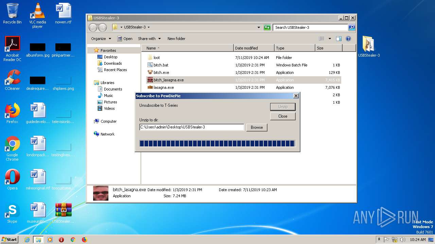Click the volume speaker tray icon
The image size is (435, 244).
[x=403, y=240]
